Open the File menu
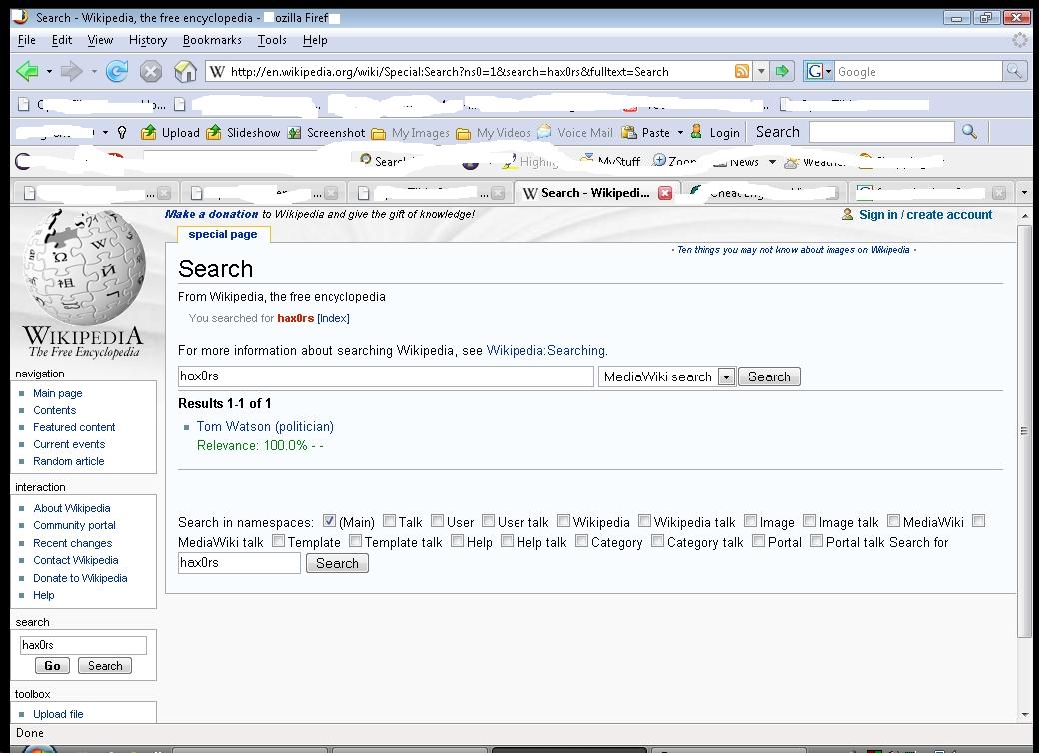Viewport: 1039px width, 753px height. coord(27,40)
